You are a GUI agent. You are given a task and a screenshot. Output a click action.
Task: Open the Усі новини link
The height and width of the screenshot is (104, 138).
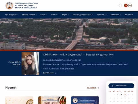pos(91,88)
